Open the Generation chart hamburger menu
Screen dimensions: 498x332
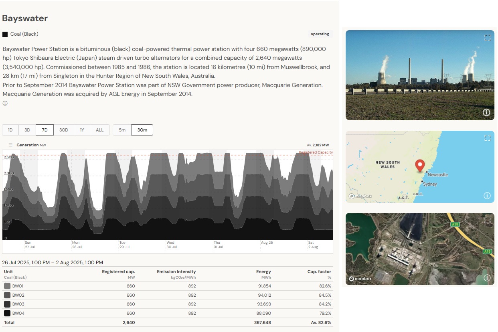pos(10,145)
